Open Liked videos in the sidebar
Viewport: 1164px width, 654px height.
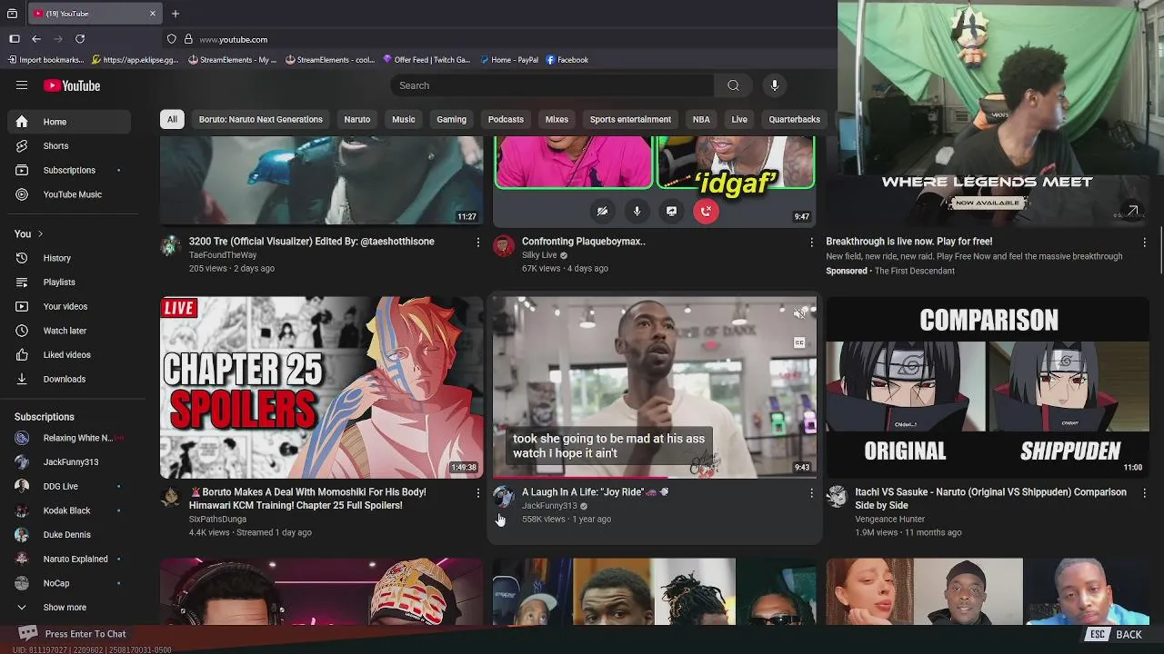[69, 355]
